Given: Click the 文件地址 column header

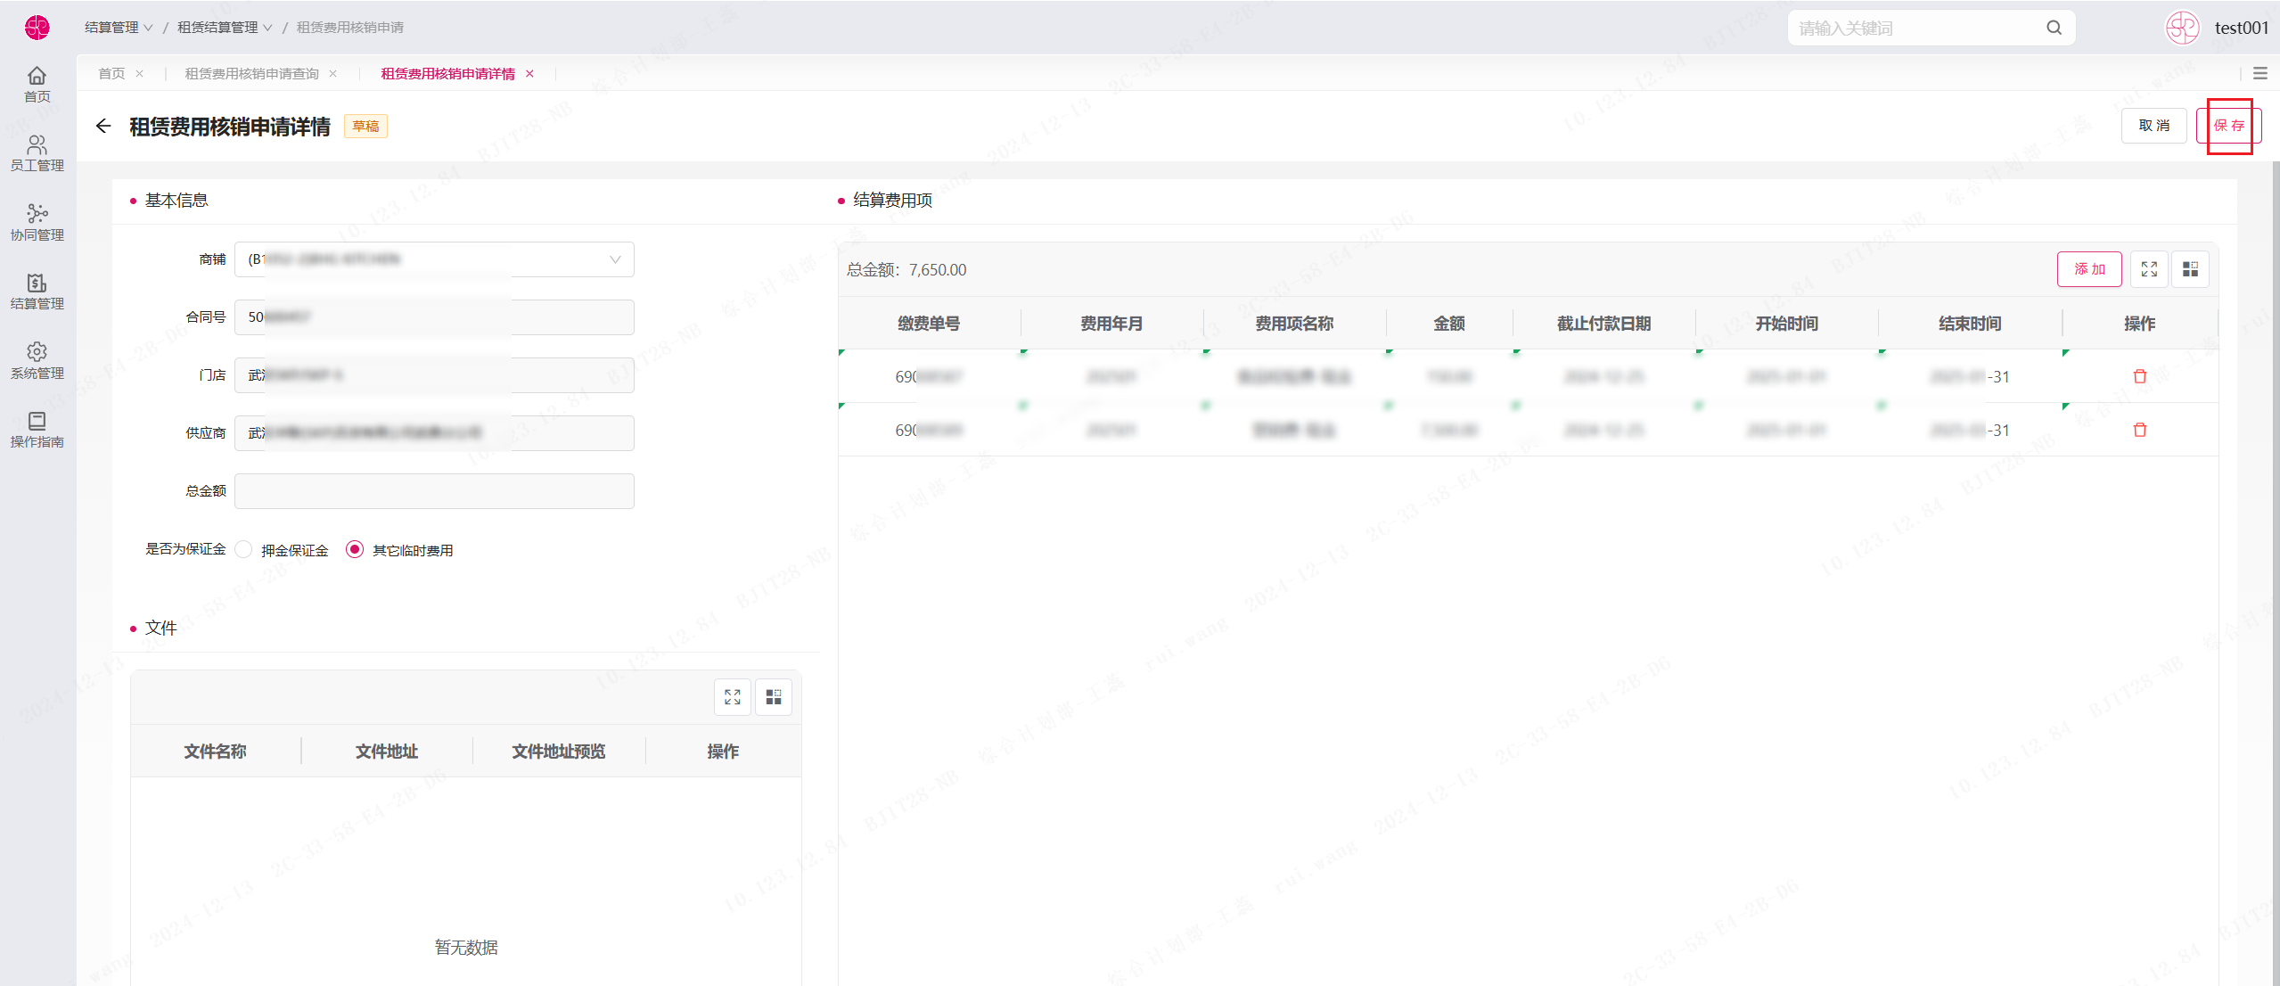Looking at the screenshot, I should pyautogui.click(x=387, y=752).
